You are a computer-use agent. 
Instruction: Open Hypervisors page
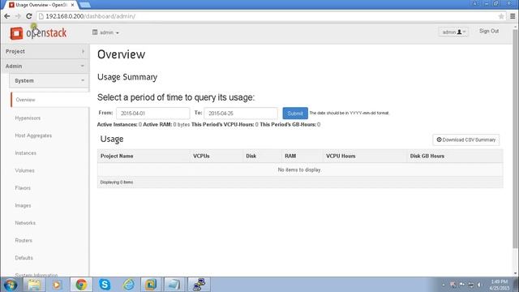click(x=28, y=118)
